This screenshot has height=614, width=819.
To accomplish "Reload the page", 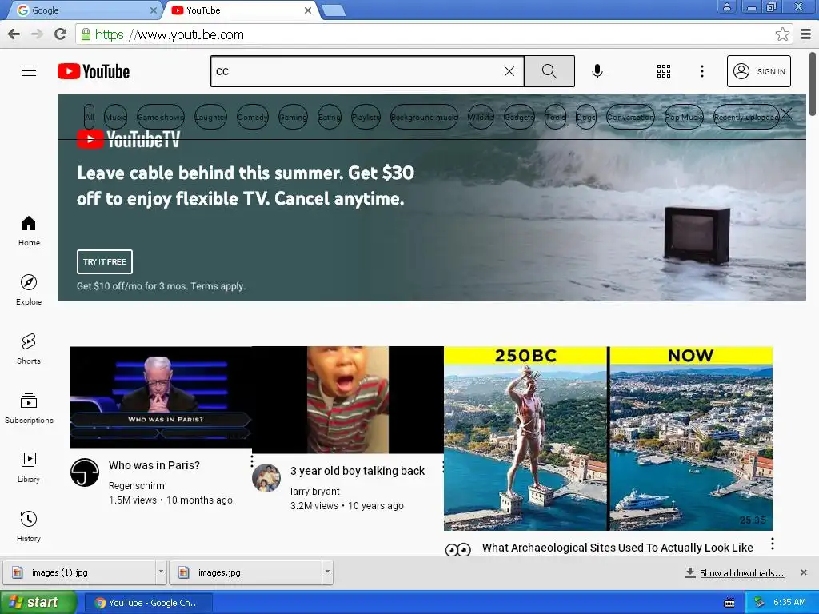I will click(x=61, y=34).
